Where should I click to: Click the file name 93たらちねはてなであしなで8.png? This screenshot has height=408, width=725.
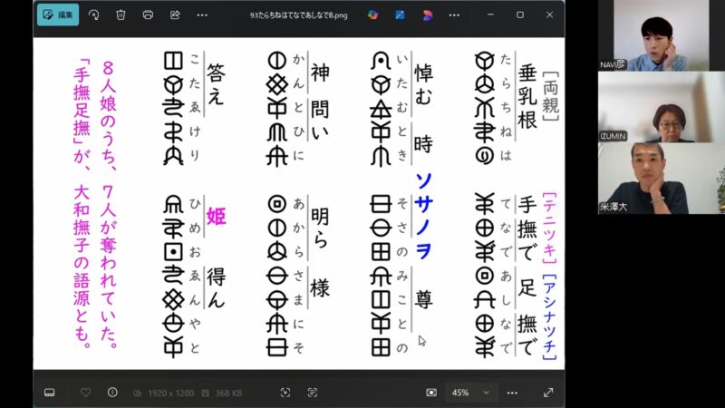tap(299, 15)
